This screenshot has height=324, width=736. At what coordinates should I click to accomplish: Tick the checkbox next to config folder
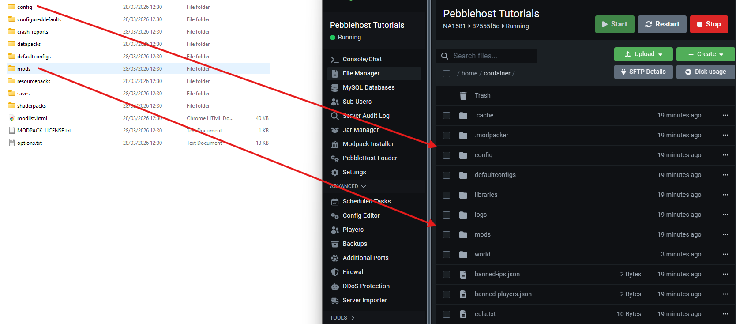[x=447, y=155]
